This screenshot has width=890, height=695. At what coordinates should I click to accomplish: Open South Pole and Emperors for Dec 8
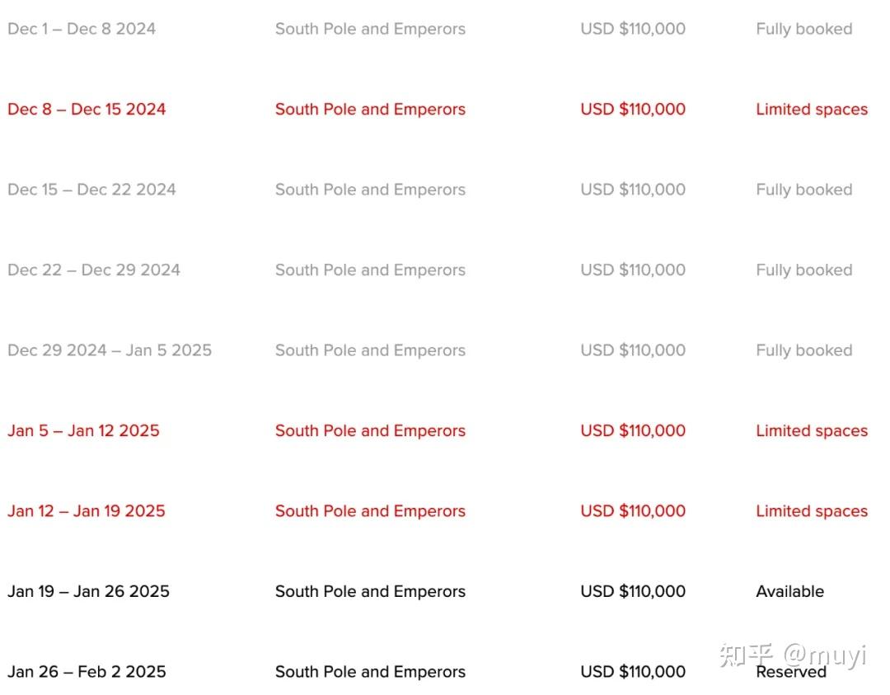[371, 109]
